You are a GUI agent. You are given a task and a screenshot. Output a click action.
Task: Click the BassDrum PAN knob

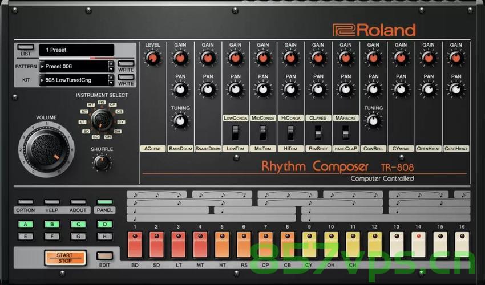coord(180,89)
